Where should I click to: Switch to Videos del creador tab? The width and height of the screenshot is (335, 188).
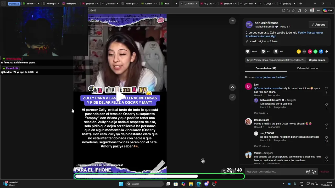pos(308,68)
